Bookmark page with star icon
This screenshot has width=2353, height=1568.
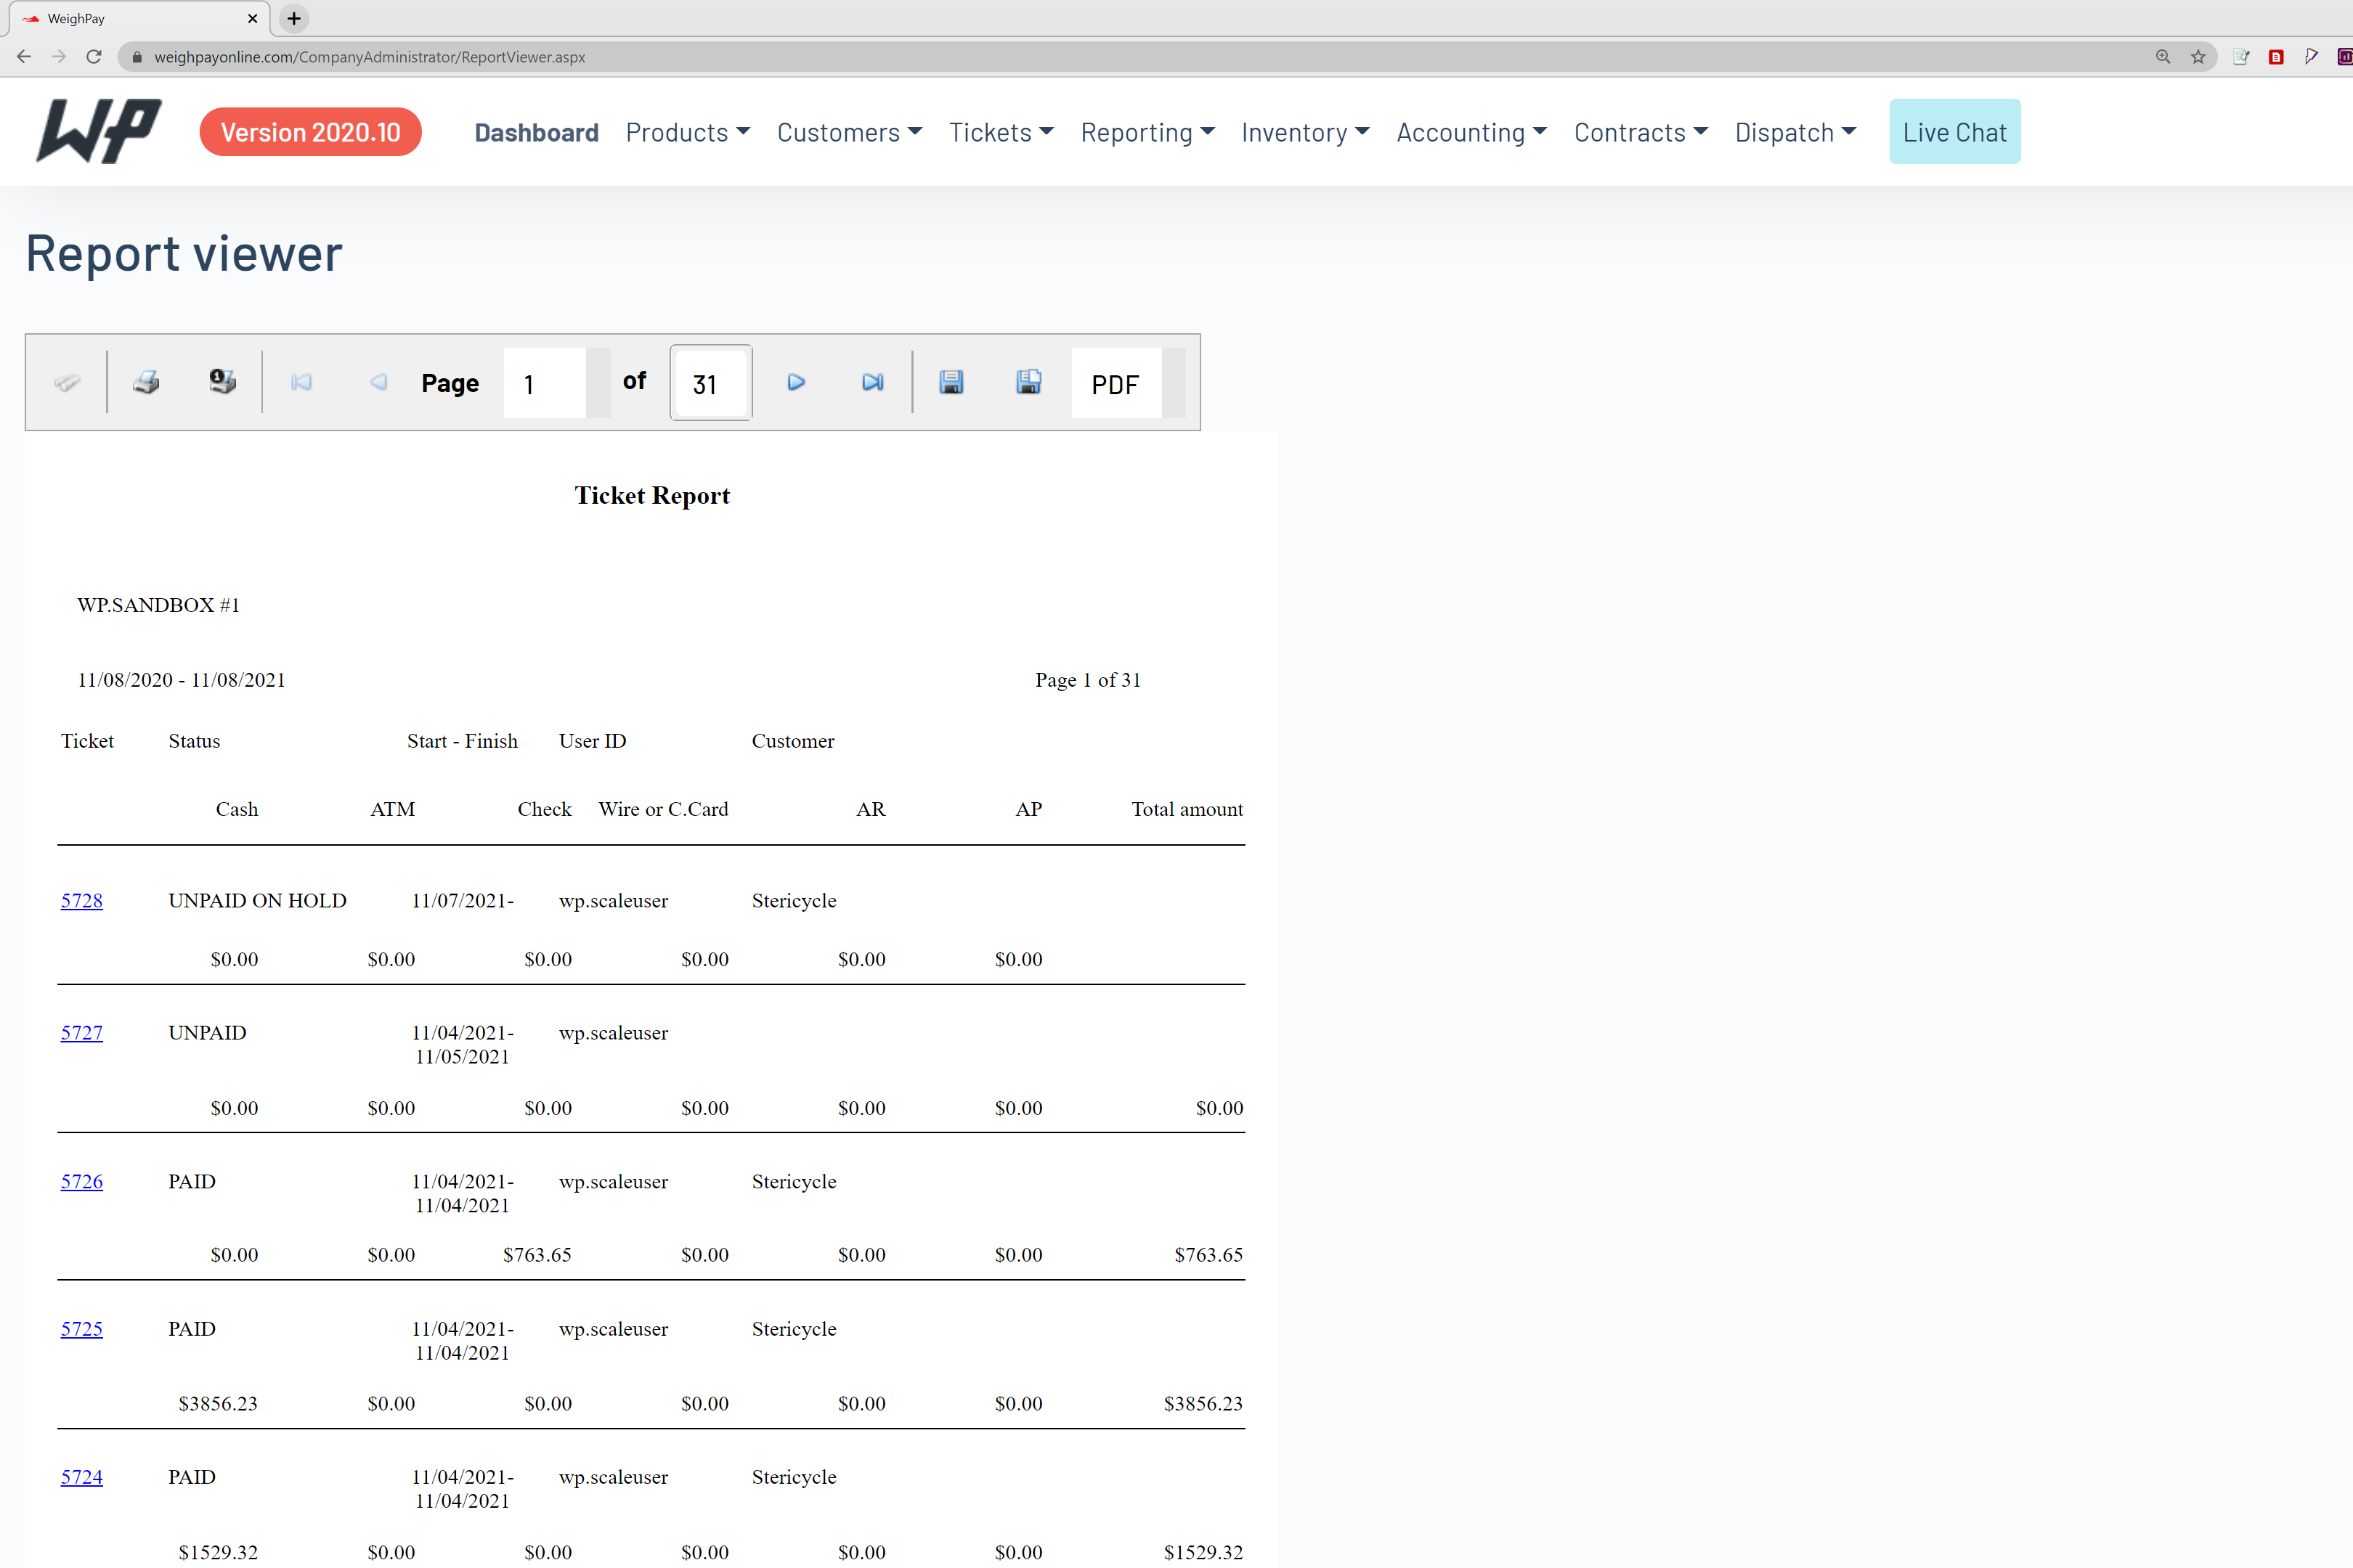point(2198,57)
